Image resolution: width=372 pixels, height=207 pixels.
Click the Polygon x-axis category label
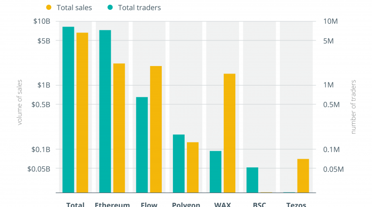(x=186, y=204)
